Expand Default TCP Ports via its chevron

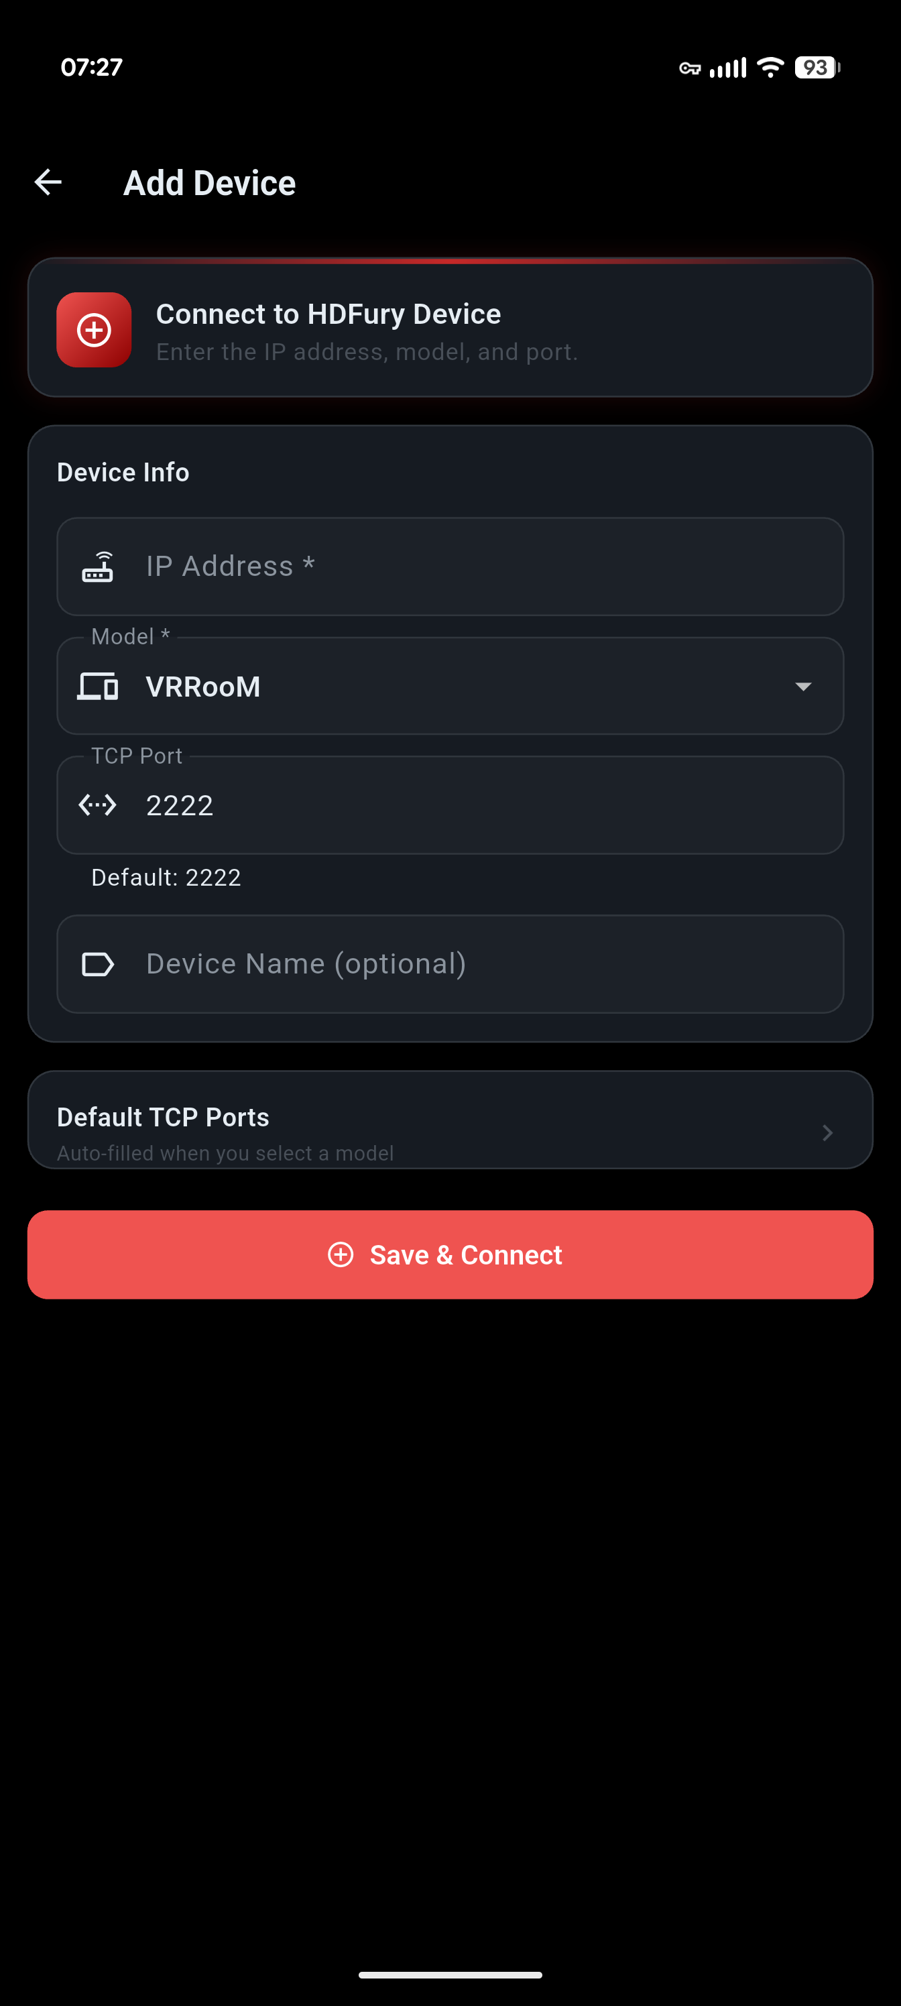coord(827,1133)
